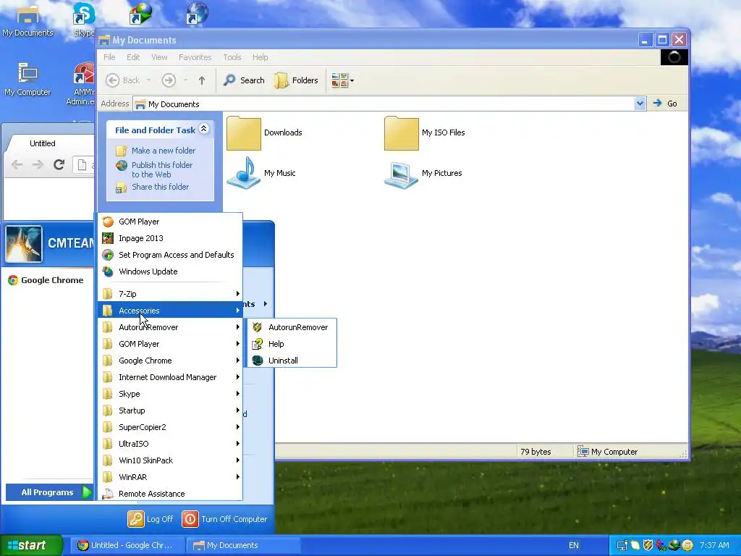The height and width of the screenshot is (556, 741).
Task: Click the Internet Download Manager tray icon
Action: (x=675, y=545)
